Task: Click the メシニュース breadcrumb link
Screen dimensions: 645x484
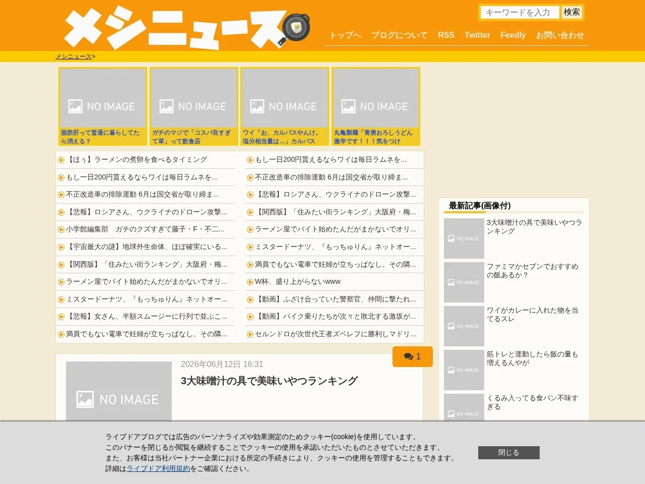Action: pyautogui.click(x=74, y=56)
